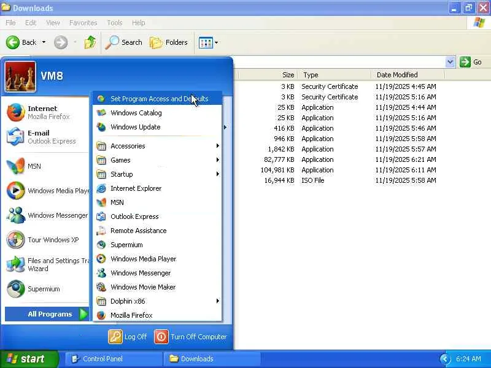Open Windows Messenger from recent programs pane
The width and height of the screenshot is (491, 368).
point(47,215)
